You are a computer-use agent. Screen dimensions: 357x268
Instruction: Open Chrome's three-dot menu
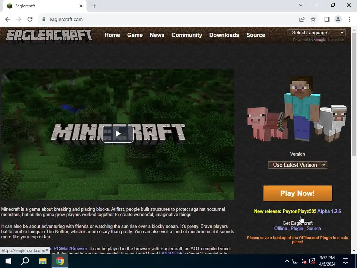pos(349,20)
